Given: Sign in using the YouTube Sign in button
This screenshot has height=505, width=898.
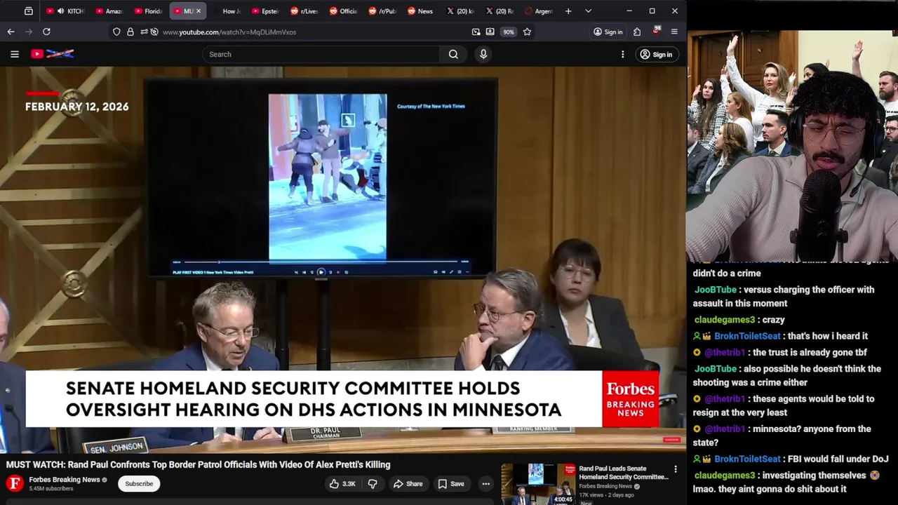Looking at the screenshot, I should click(656, 54).
